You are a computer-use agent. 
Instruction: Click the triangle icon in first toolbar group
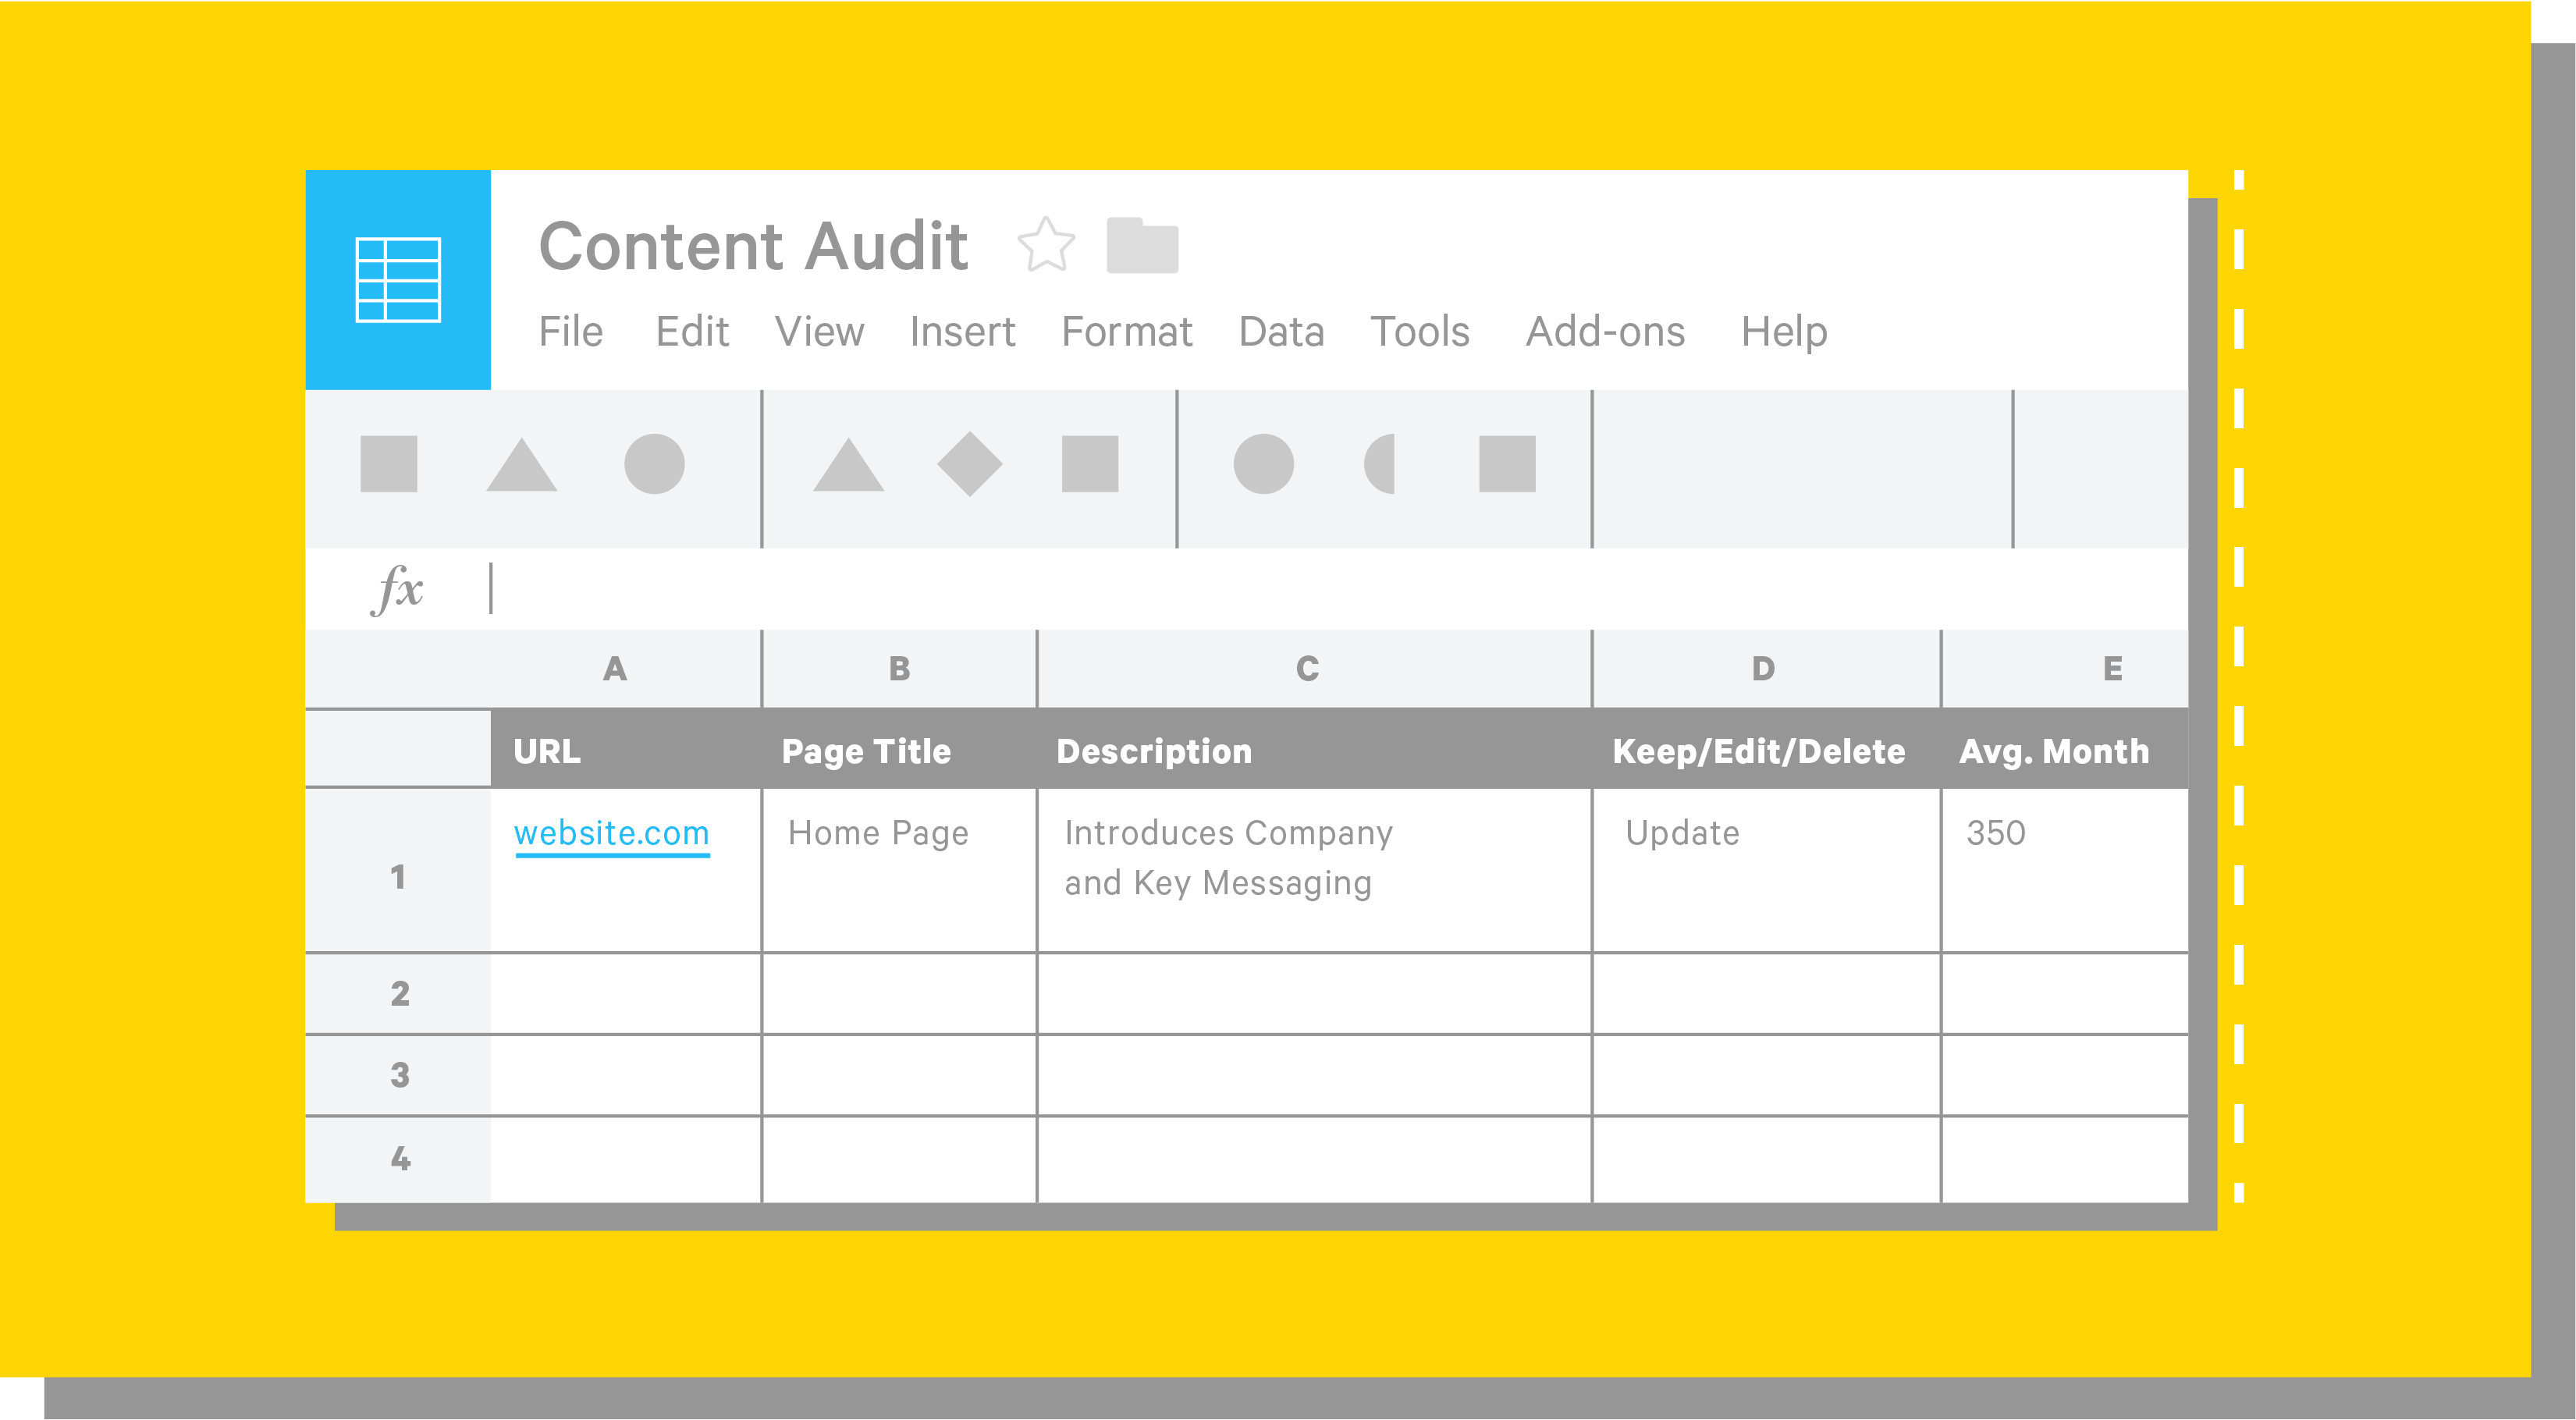tap(521, 464)
